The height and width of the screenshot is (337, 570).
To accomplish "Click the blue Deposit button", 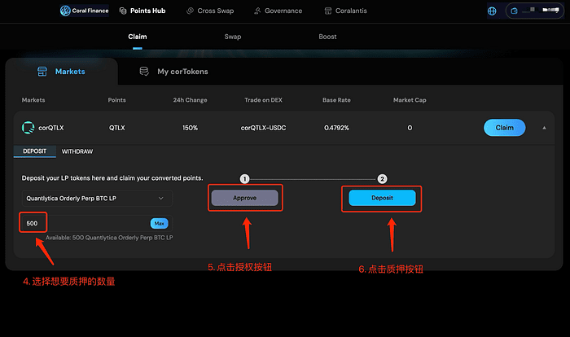I will 382,198.
